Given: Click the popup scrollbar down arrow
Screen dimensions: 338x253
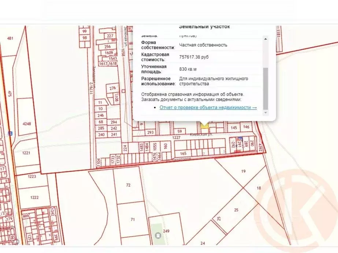Looking at the screenshot, I should [x=265, y=113].
